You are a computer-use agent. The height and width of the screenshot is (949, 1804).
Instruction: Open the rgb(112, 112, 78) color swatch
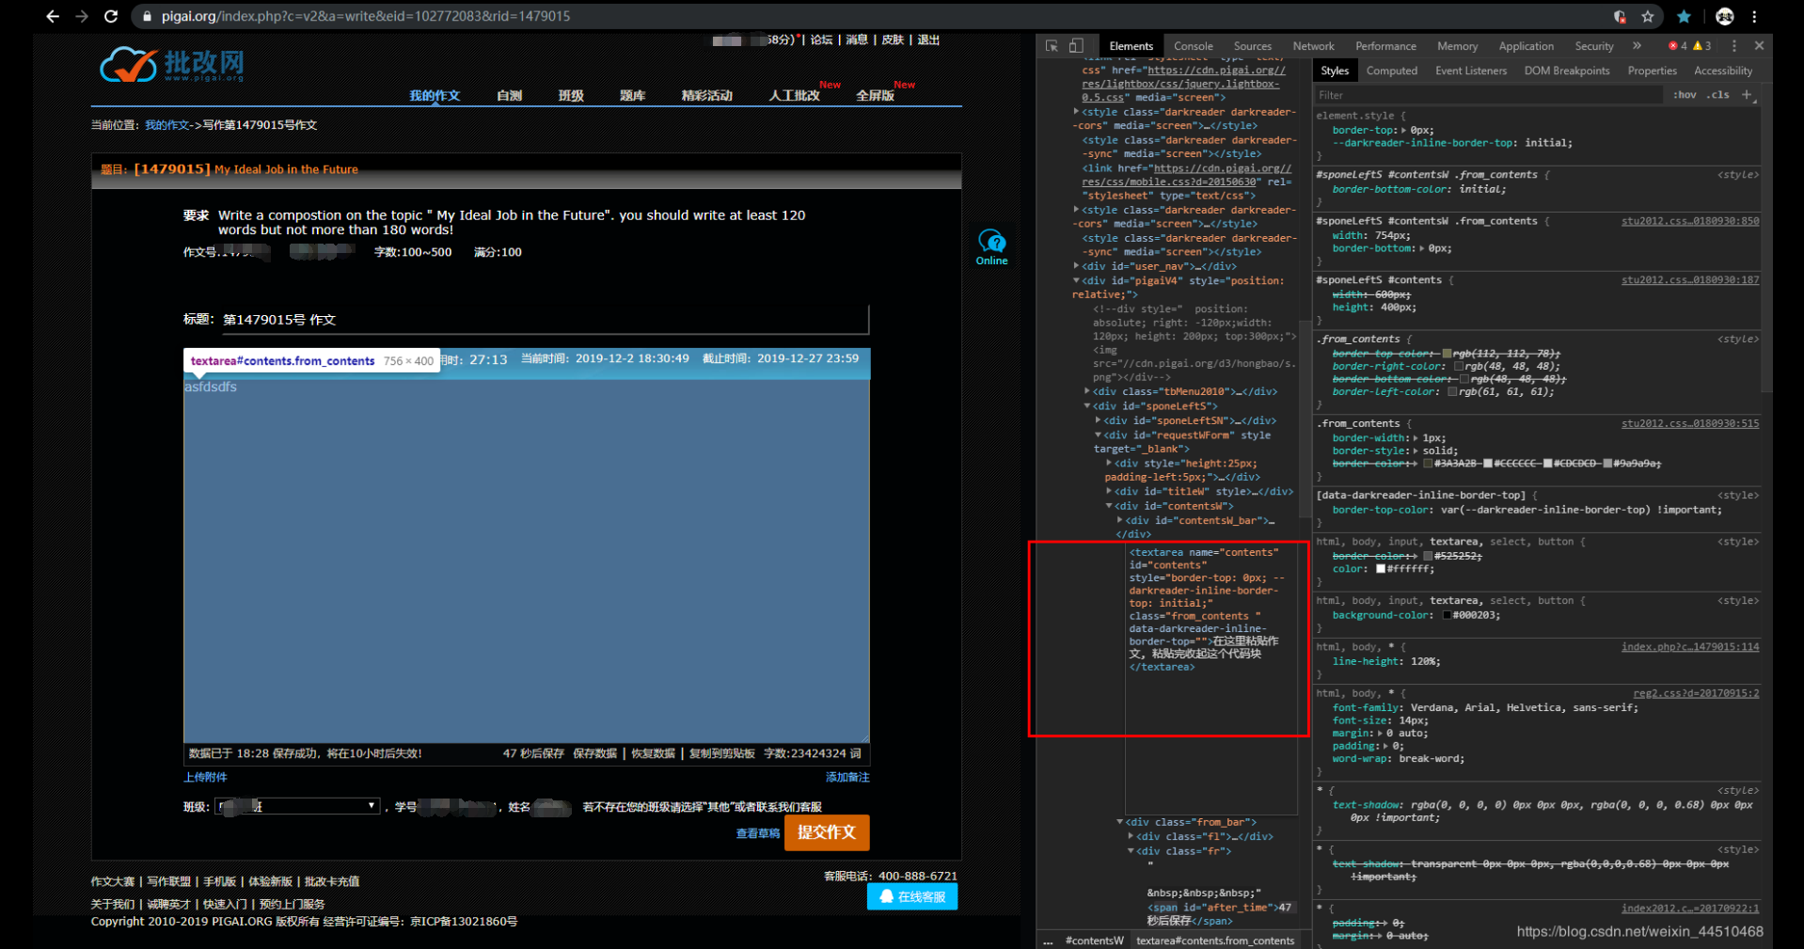pyautogui.click(x=1447, y=354)
